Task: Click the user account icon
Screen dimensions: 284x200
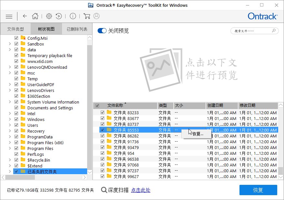Action: 97,16
